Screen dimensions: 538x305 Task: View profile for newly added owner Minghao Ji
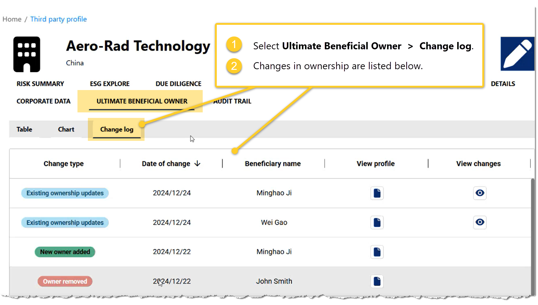pyautogui.click(x=377, y=252)
